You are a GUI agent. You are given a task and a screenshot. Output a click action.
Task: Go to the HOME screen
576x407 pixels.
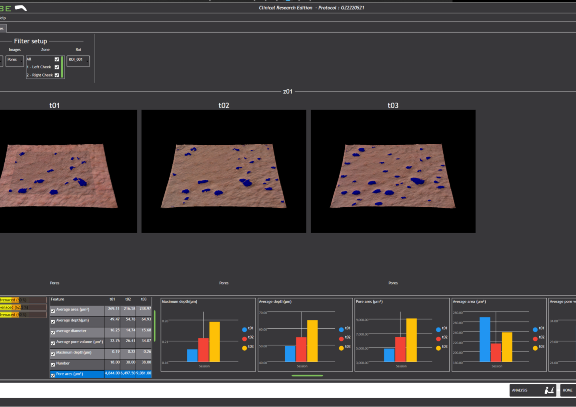pyautogui.click(x=567, y=390)
